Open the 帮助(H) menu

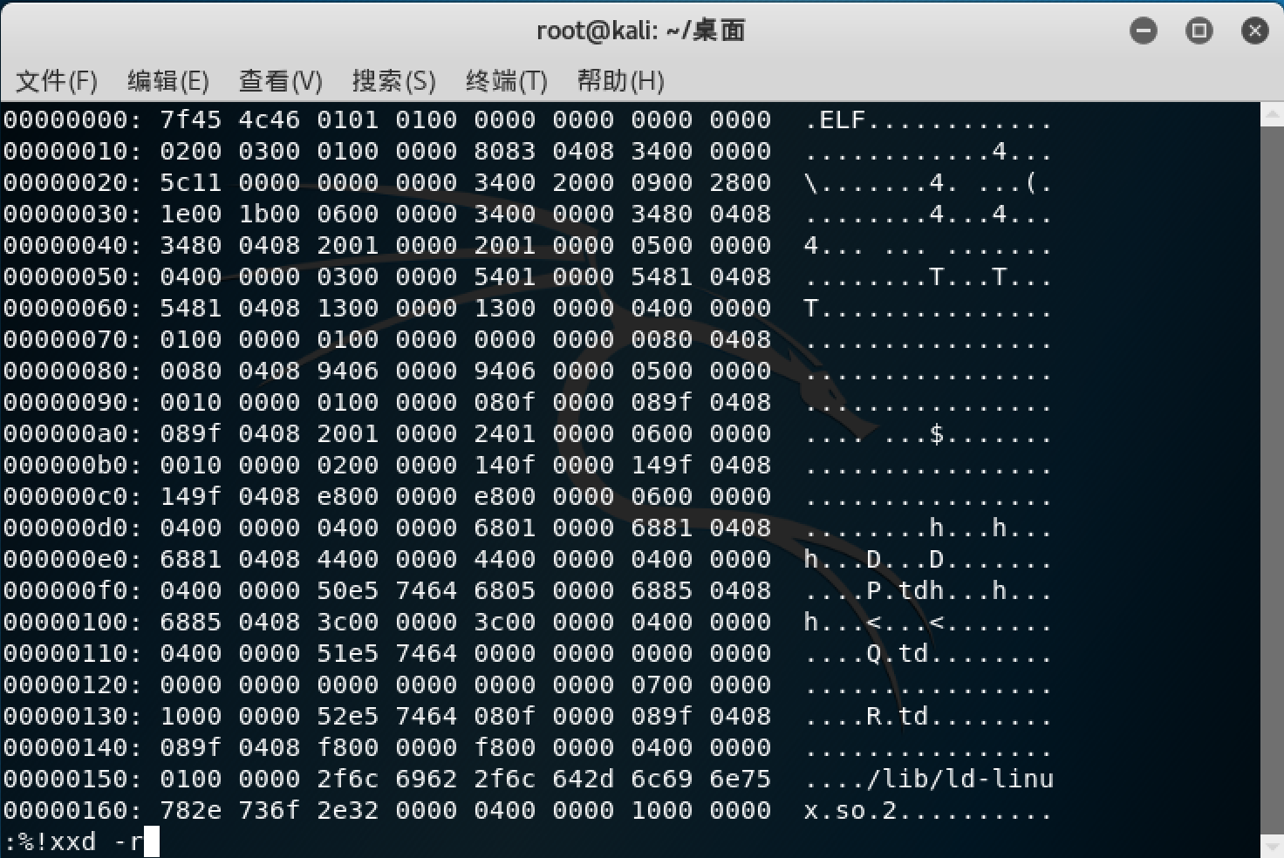click(620, 81)
